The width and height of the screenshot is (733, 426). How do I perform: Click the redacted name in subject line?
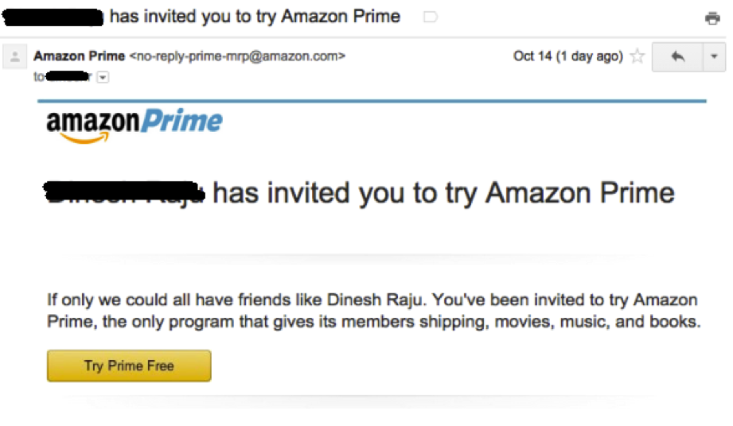(x=53, y=17)
